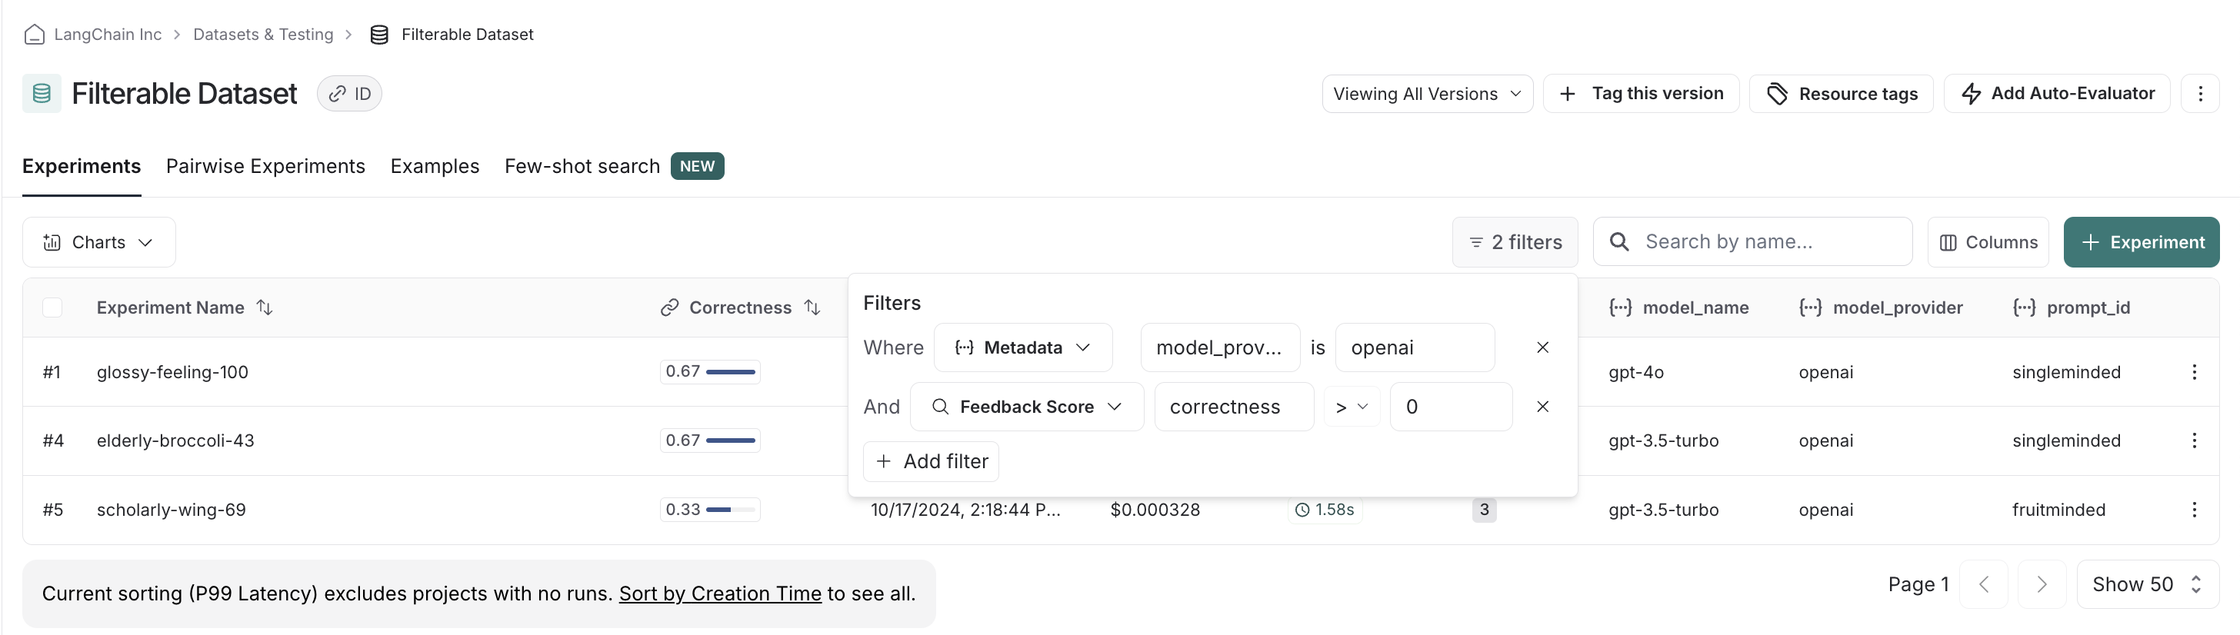
Task: Switch to the Examples tab
Action: [435, 166]
